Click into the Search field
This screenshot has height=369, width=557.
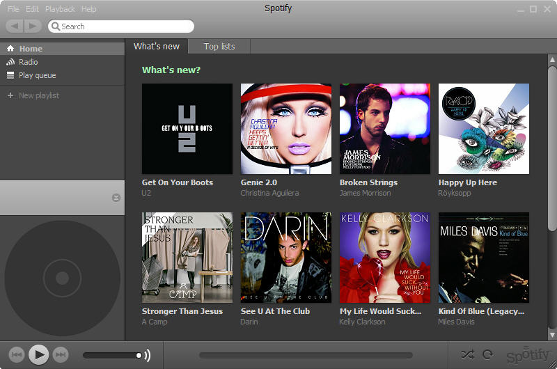tap(121, 26)
